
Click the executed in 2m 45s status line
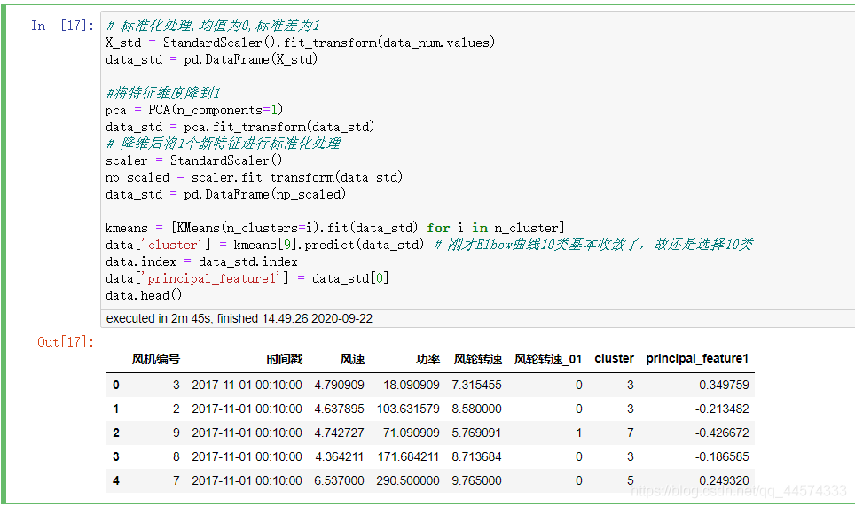click(239, 318)
